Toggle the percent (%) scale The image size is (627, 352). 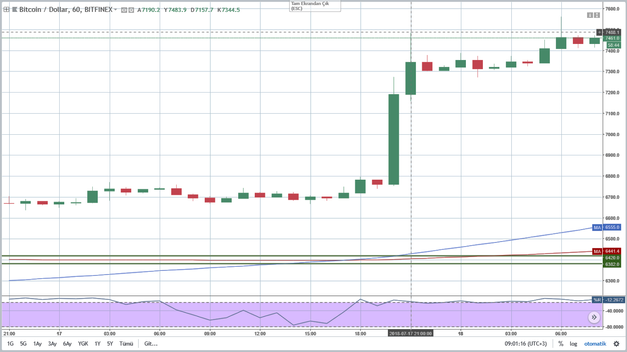561,344
